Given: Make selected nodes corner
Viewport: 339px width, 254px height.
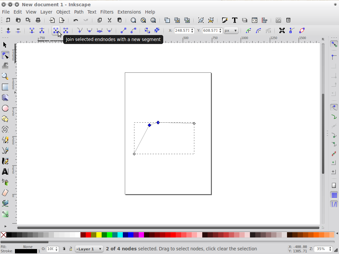Looking at the screenshot, I should pos(80,31).
